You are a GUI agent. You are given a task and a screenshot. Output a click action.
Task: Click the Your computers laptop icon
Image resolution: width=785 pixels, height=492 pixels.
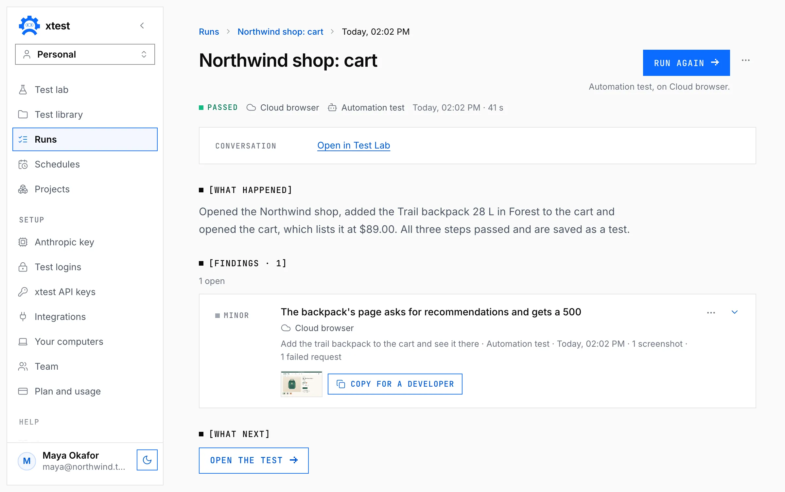pyautogui.click(x=23, y=342)
